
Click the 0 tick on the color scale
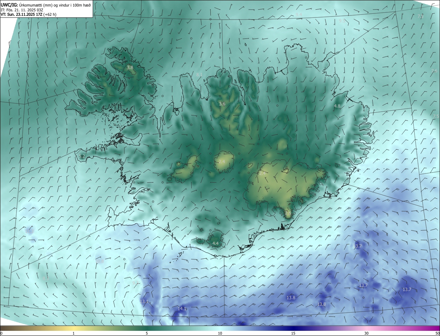click(x=1, y=333)
